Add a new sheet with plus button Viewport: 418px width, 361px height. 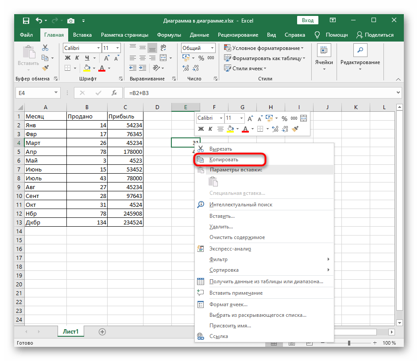click(x=102, y=331)
